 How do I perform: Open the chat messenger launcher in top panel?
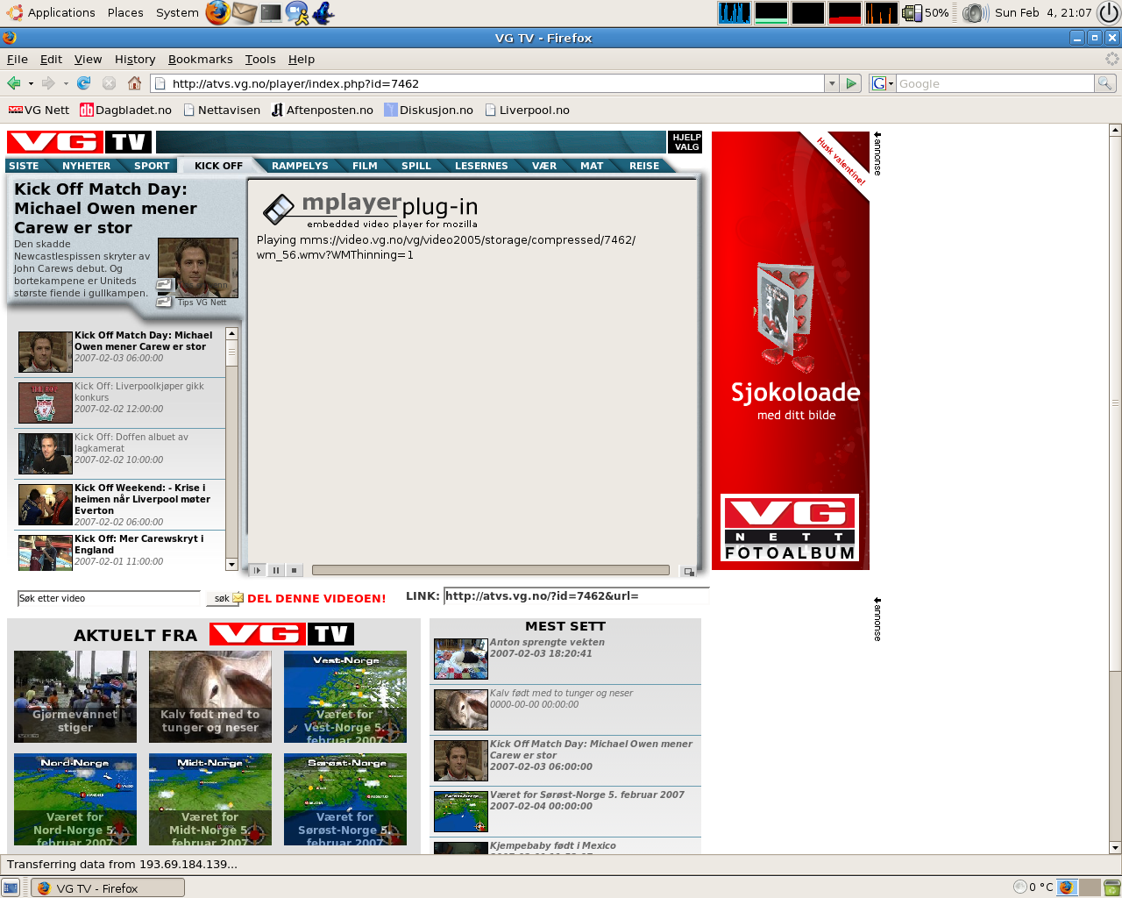[x=297, y=12]
